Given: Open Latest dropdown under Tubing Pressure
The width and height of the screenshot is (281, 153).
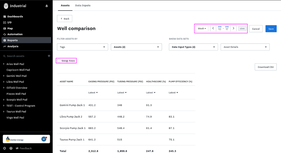Looking at the screenshot, I should (x=122, y=93).
